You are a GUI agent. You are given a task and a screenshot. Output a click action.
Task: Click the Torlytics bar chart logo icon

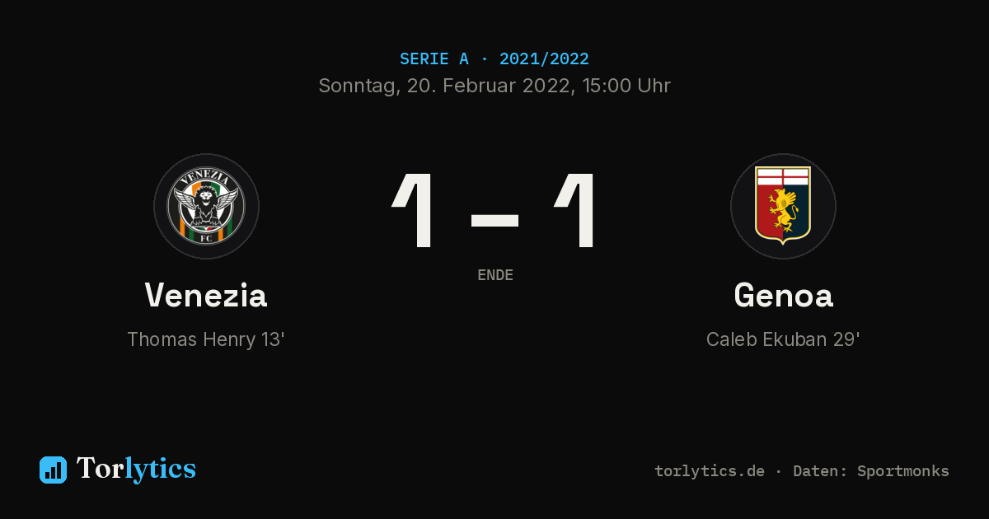(53, 470)
